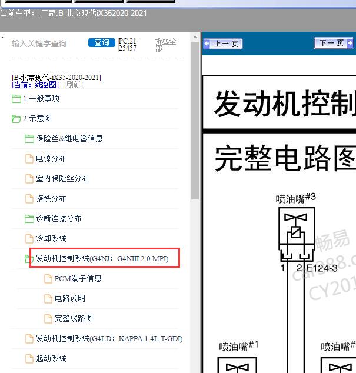Select 电源分布 tree entry text

[51, 158]
